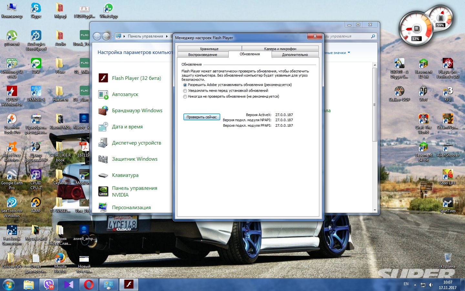Open Персонализация icon in Control Panel

point(103,207)
